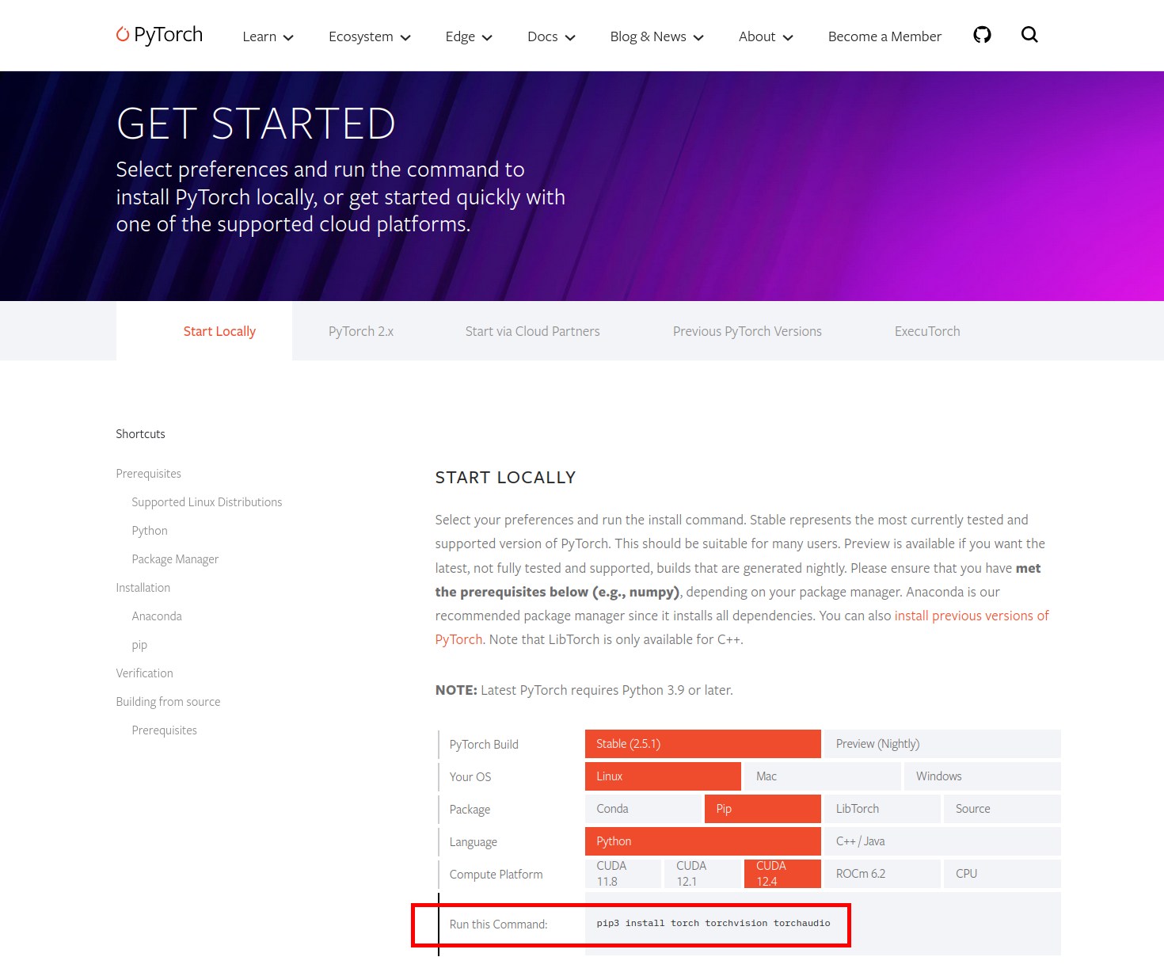Open the PyTorch GitHub icon link

982,35
